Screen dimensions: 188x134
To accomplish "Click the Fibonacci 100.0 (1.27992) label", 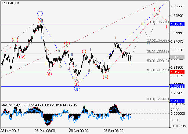I will coord(157,99).
